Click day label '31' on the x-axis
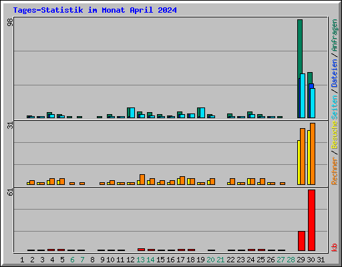 [321, 260]
